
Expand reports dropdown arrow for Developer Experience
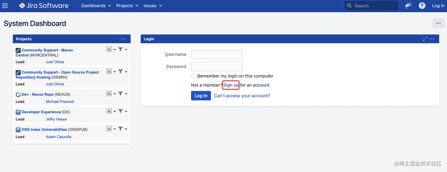[x=115, y=112]
